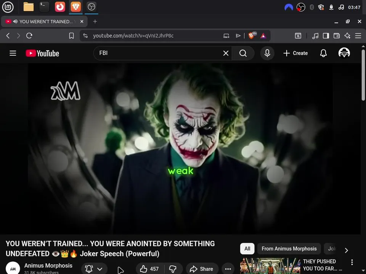Open options menu for THEY PUSHED YOU TOO FAR

point(352,262)
